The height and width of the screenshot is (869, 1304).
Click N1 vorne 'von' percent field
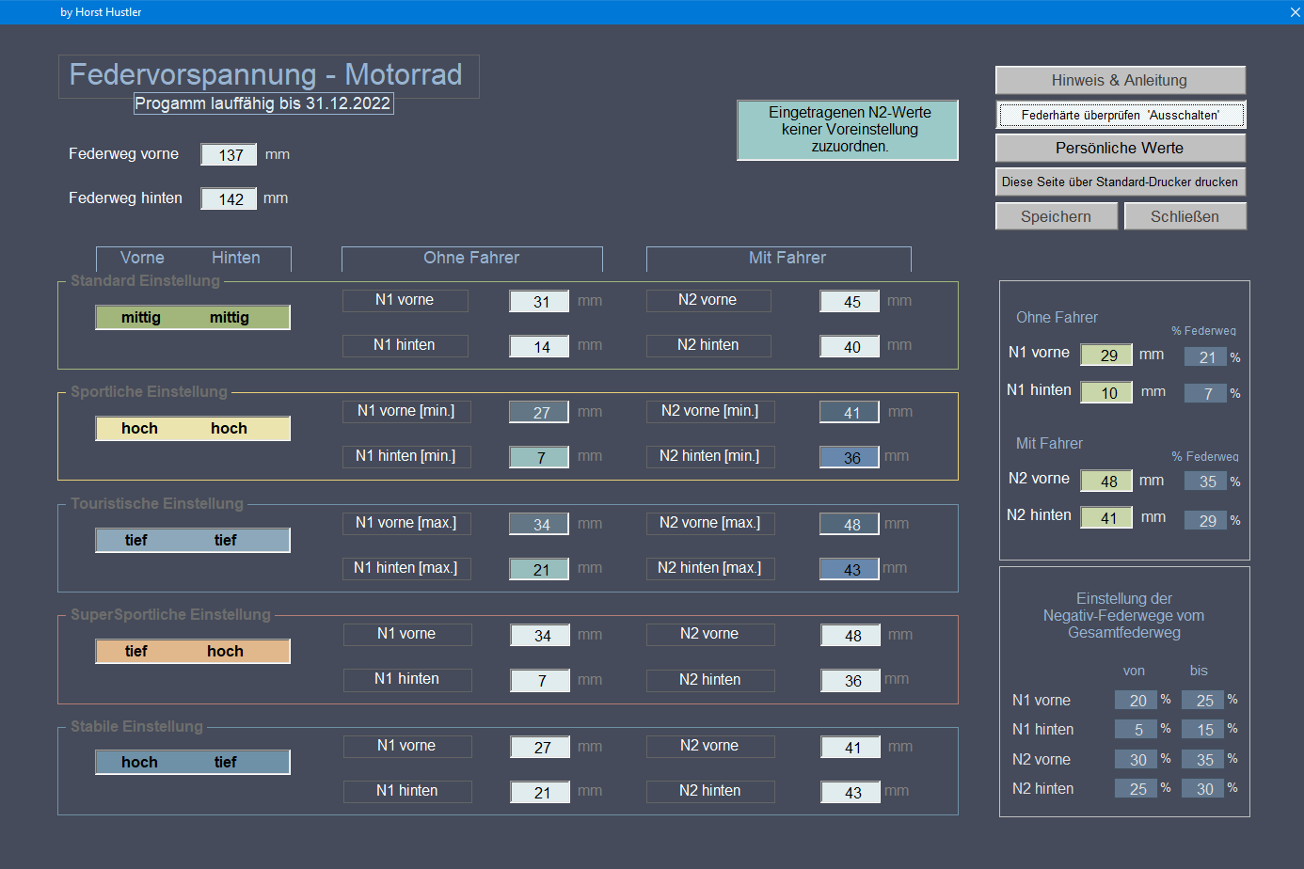coord(1136,701)
